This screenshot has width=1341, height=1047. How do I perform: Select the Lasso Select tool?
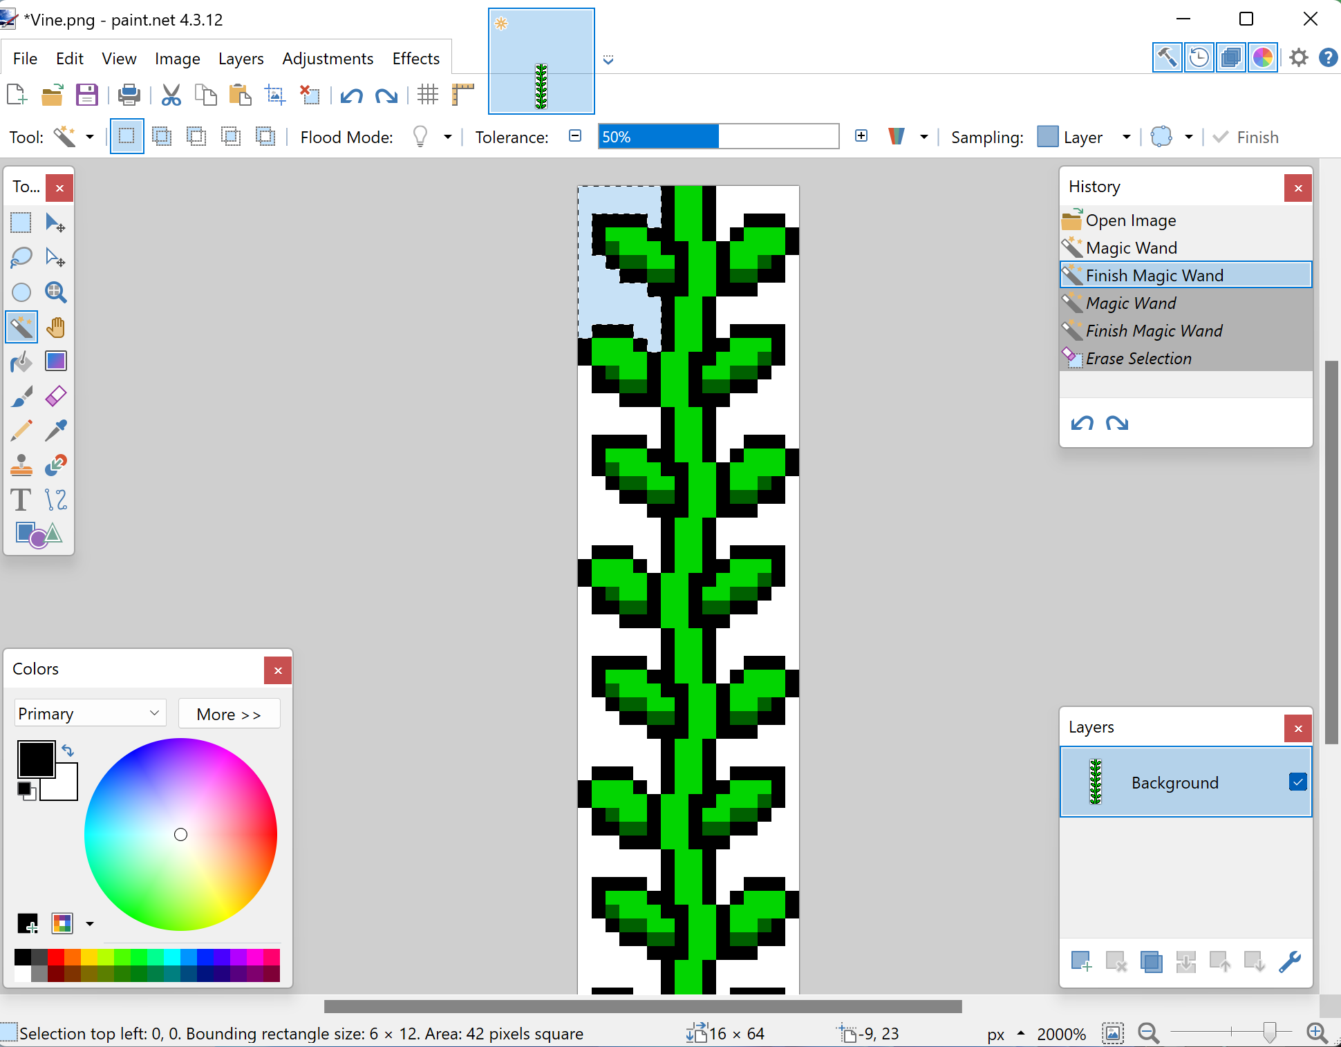(21, 257)
